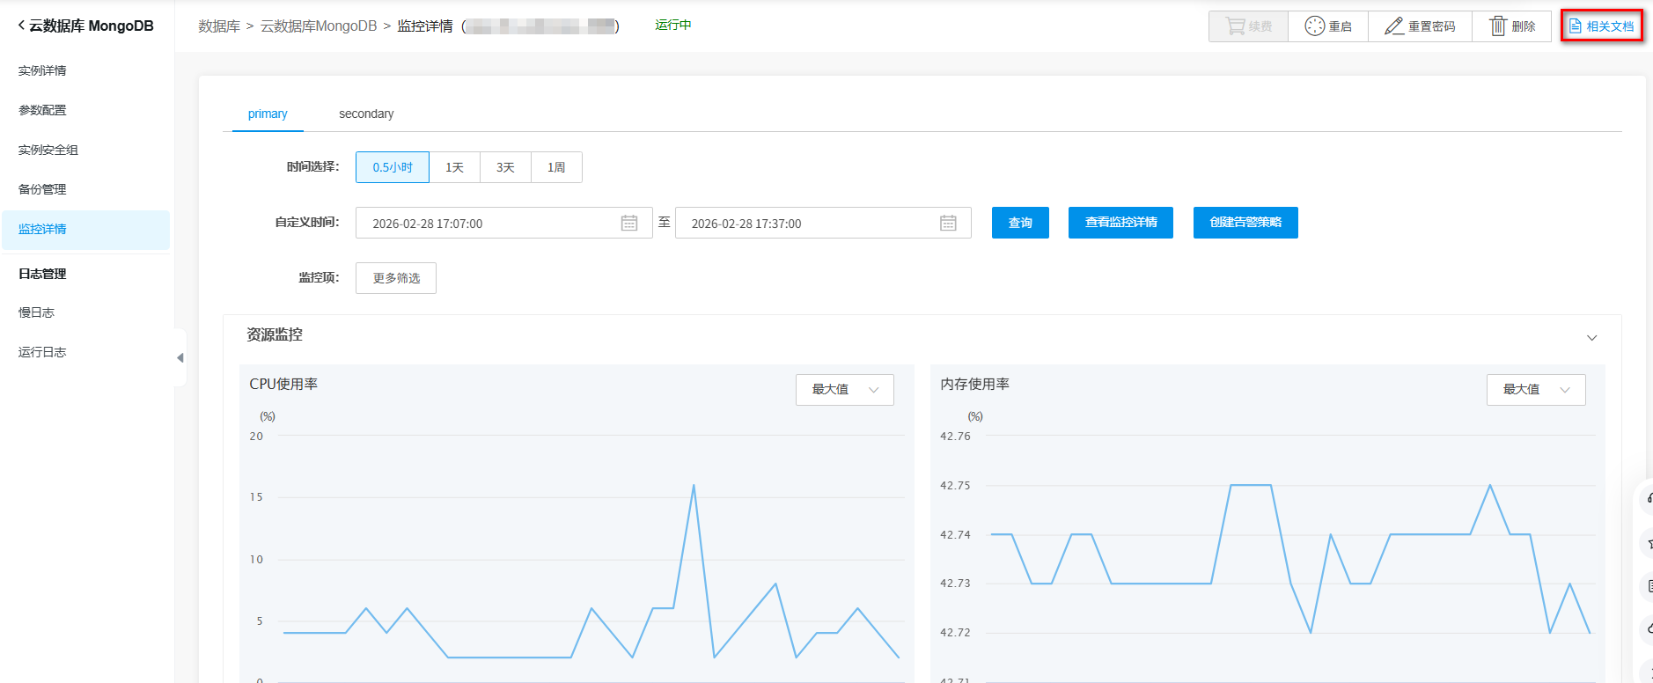Select the 0.5小时 time range
The width and height of the screenshot is (1653, 683).
(x=393, y=167)
